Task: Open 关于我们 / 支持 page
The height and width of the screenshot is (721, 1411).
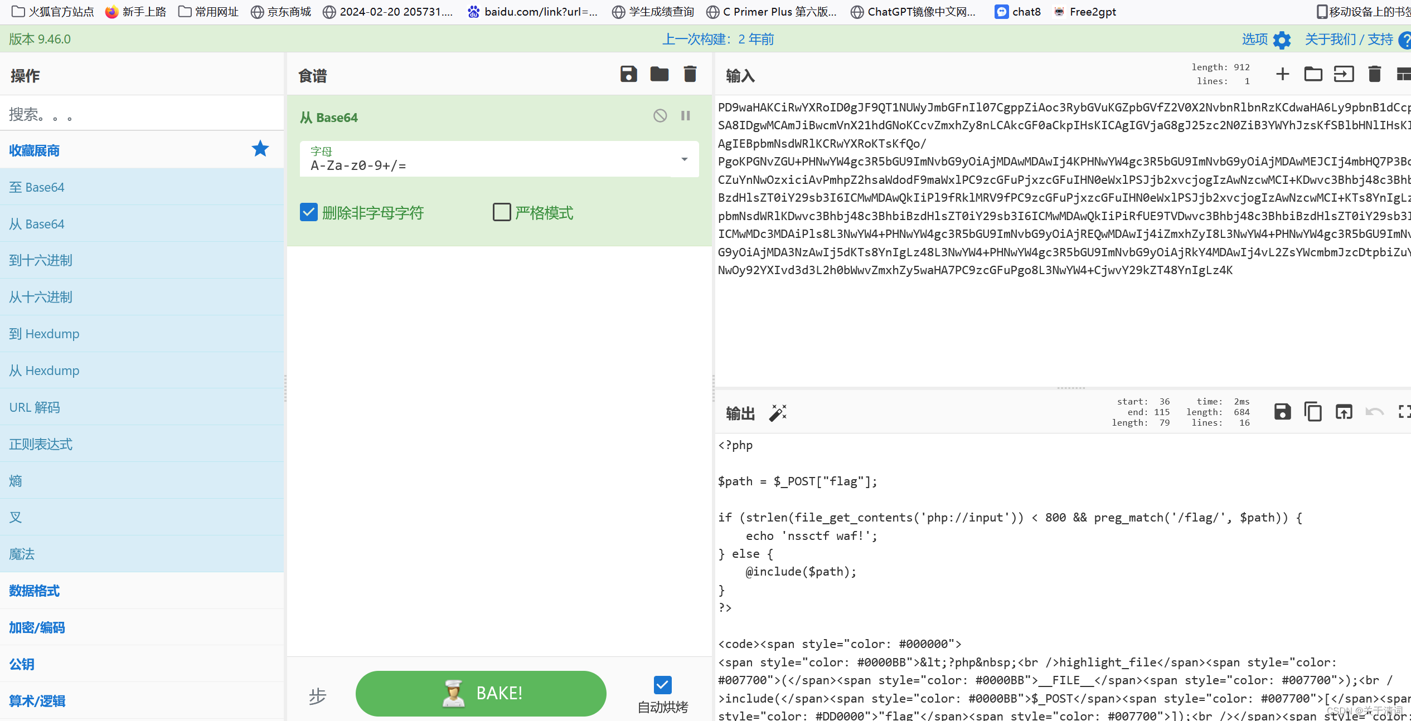Action: pyautogui.click(x=1349, y=40)
